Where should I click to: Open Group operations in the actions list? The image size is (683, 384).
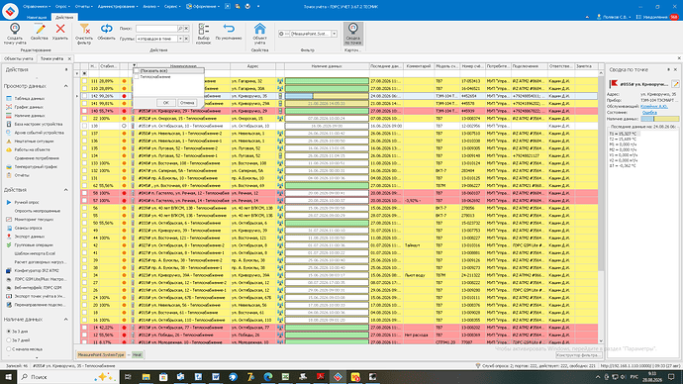click(34, 245)
